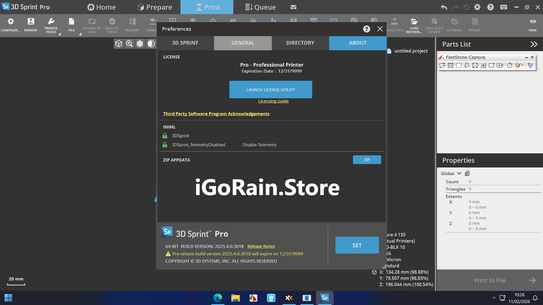Image resolution: width=543 pixels, height=305 pixels.
Task: Open the Queue tab
Action: pos(260,7)
